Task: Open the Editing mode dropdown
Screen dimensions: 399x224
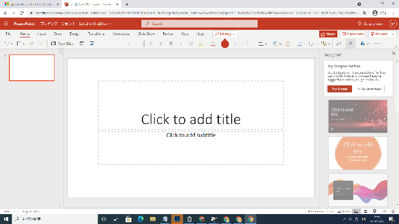Action: point(225,34)
